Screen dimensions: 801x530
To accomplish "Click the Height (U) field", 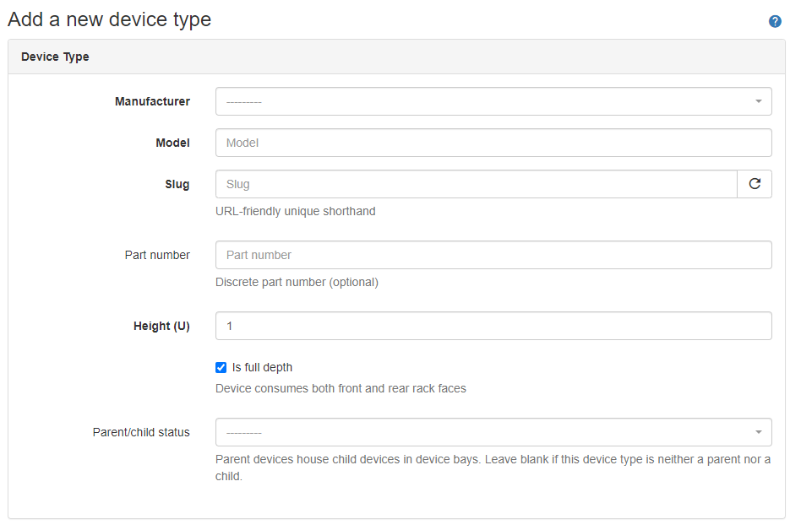I will [493, 326].
